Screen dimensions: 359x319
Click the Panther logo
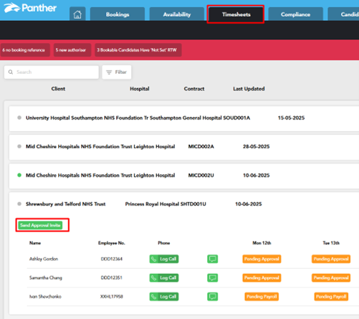click(x=30, y=8)
